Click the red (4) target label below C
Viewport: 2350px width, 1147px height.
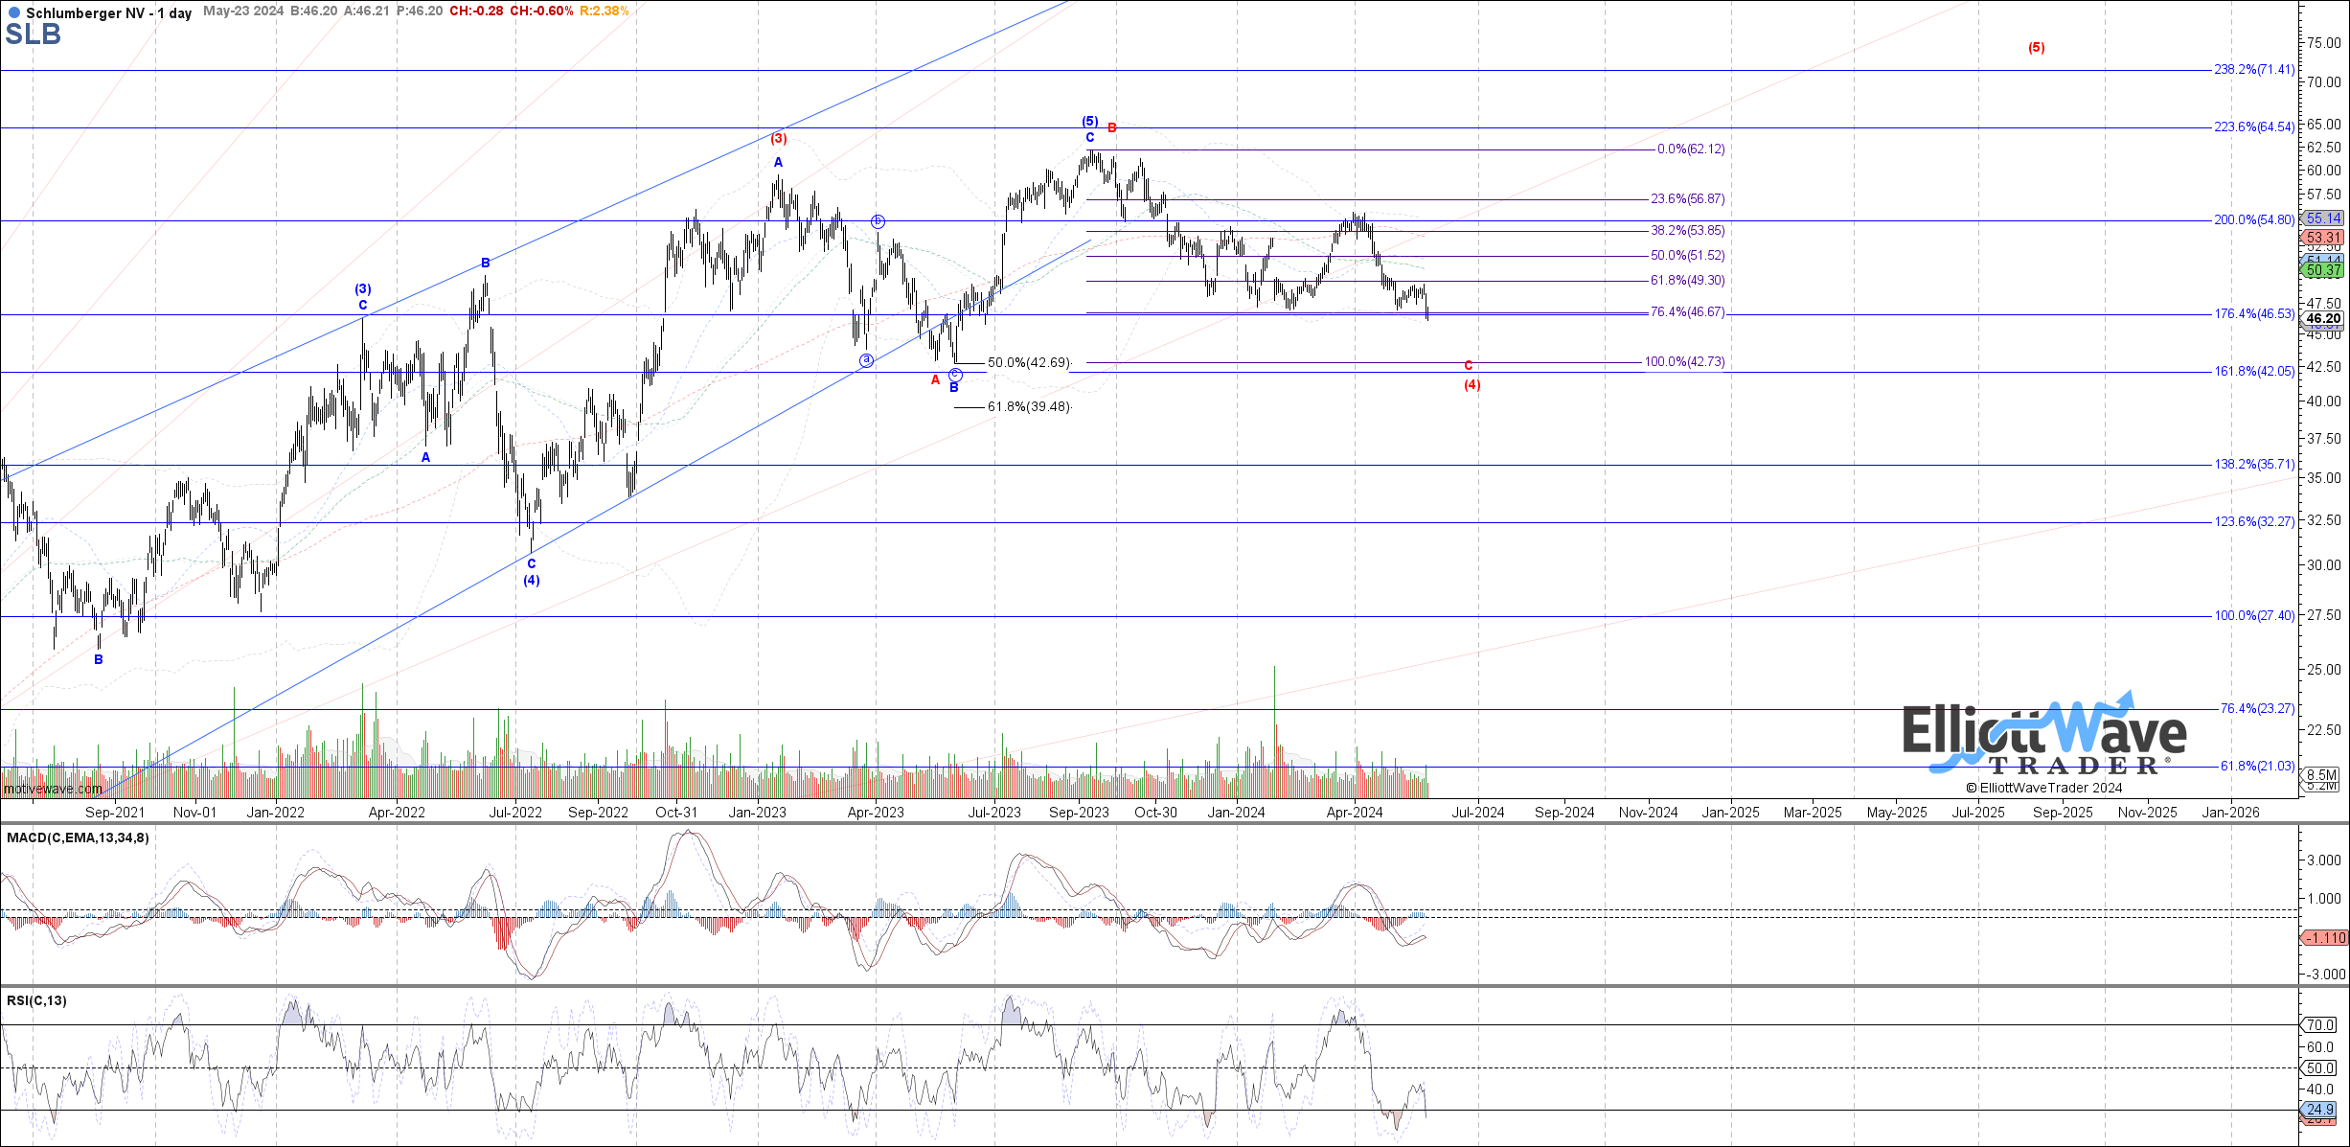click(1472, 385)
